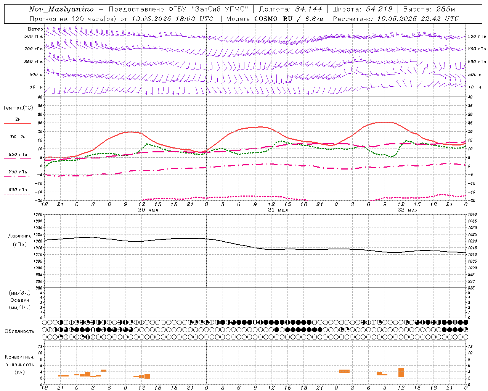Click the Рассчитано: 19.05.2025 22:42 UTC timestamp

[396, 19]
